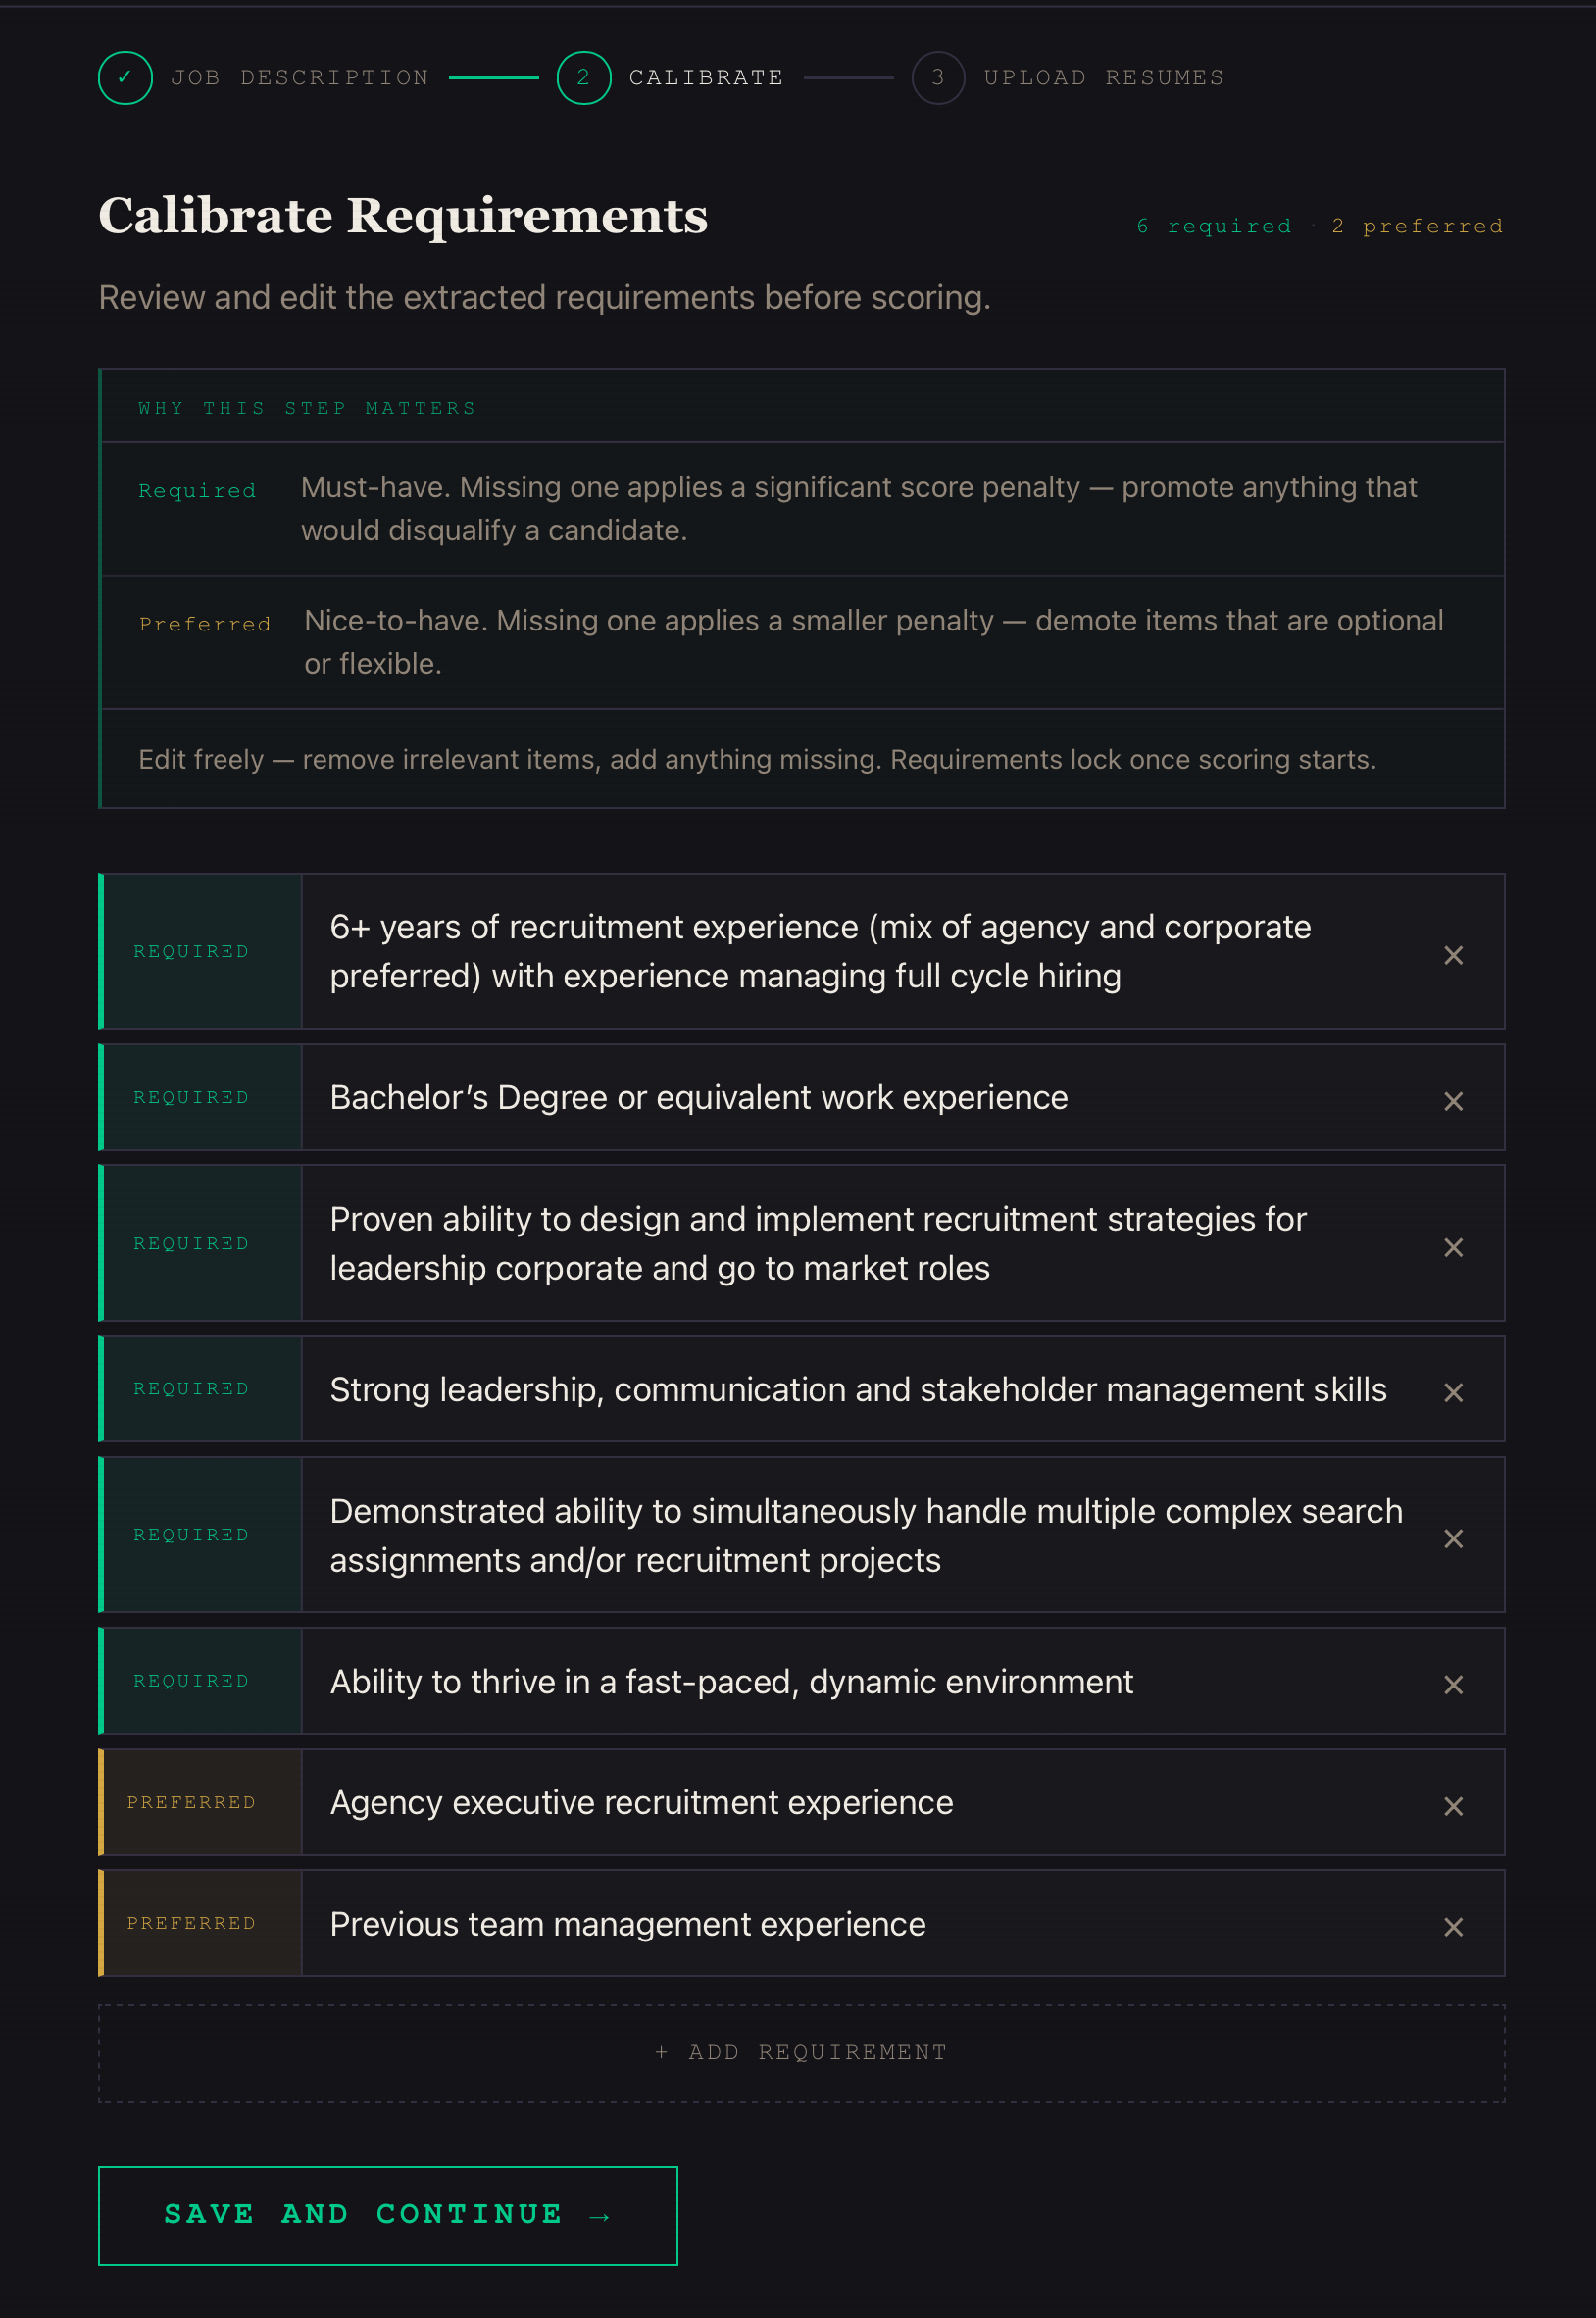The height and width of the screenshot is (2318, 1596).
Task: Go back to Job Description step
Action: (x=299, y=78)
